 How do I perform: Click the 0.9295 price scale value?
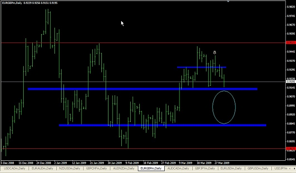coord(291,69)
